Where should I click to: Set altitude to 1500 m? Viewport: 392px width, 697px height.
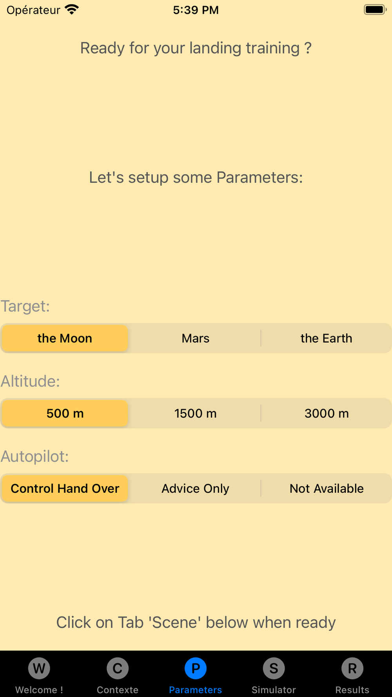pyautogui.click(x=196, y=414)
